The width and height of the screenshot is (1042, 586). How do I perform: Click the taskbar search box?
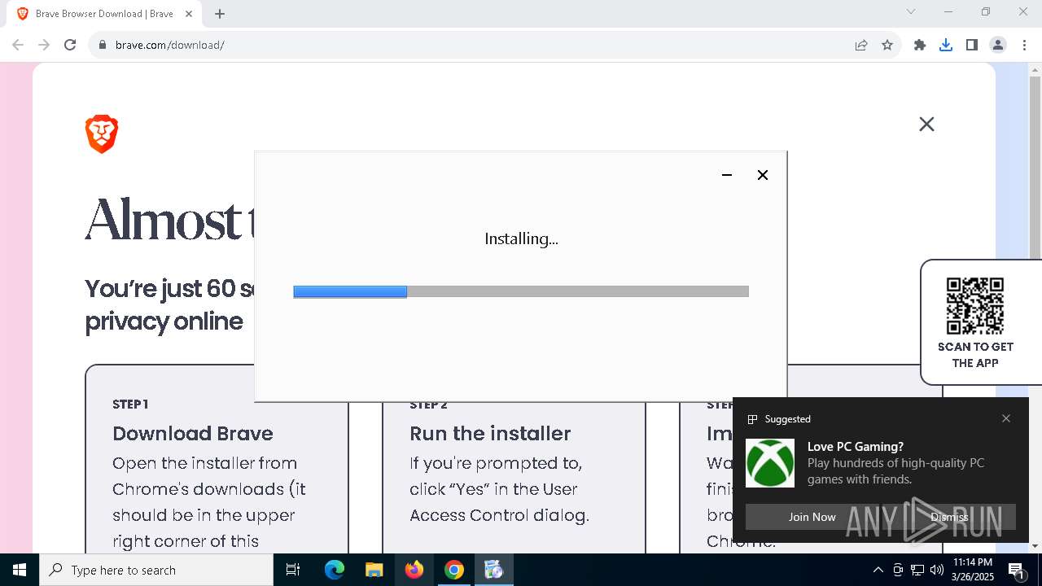tap(156, 570)
